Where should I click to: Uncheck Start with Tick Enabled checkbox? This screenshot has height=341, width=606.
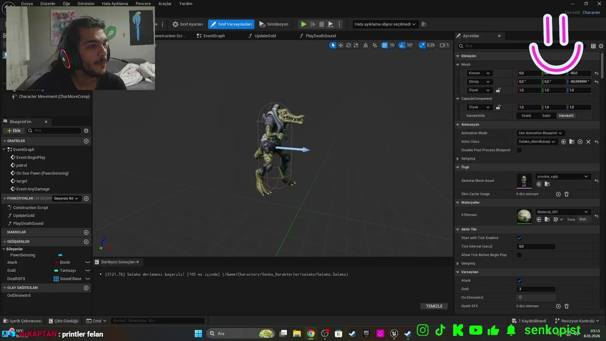coord(519,238)
